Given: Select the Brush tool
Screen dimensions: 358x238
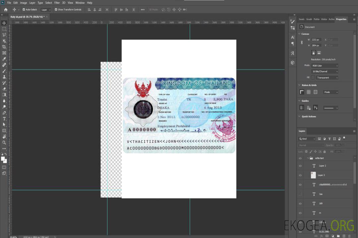Looking at the screenshot, I should 4,71.
